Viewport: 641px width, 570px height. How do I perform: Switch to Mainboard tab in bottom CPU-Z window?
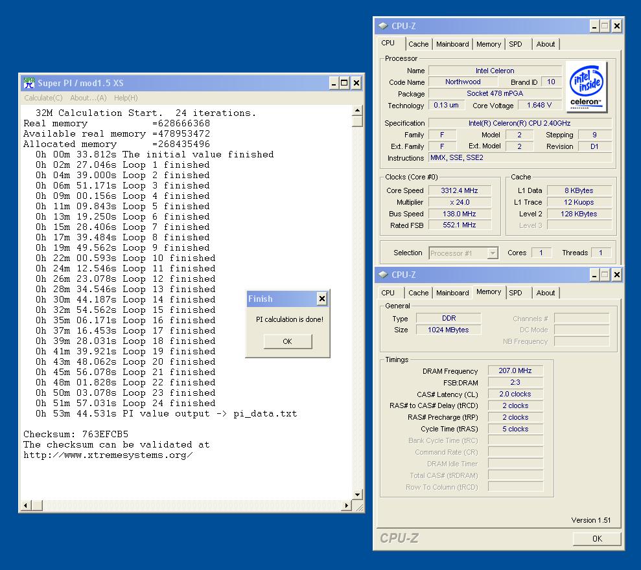tap(452, 293)
